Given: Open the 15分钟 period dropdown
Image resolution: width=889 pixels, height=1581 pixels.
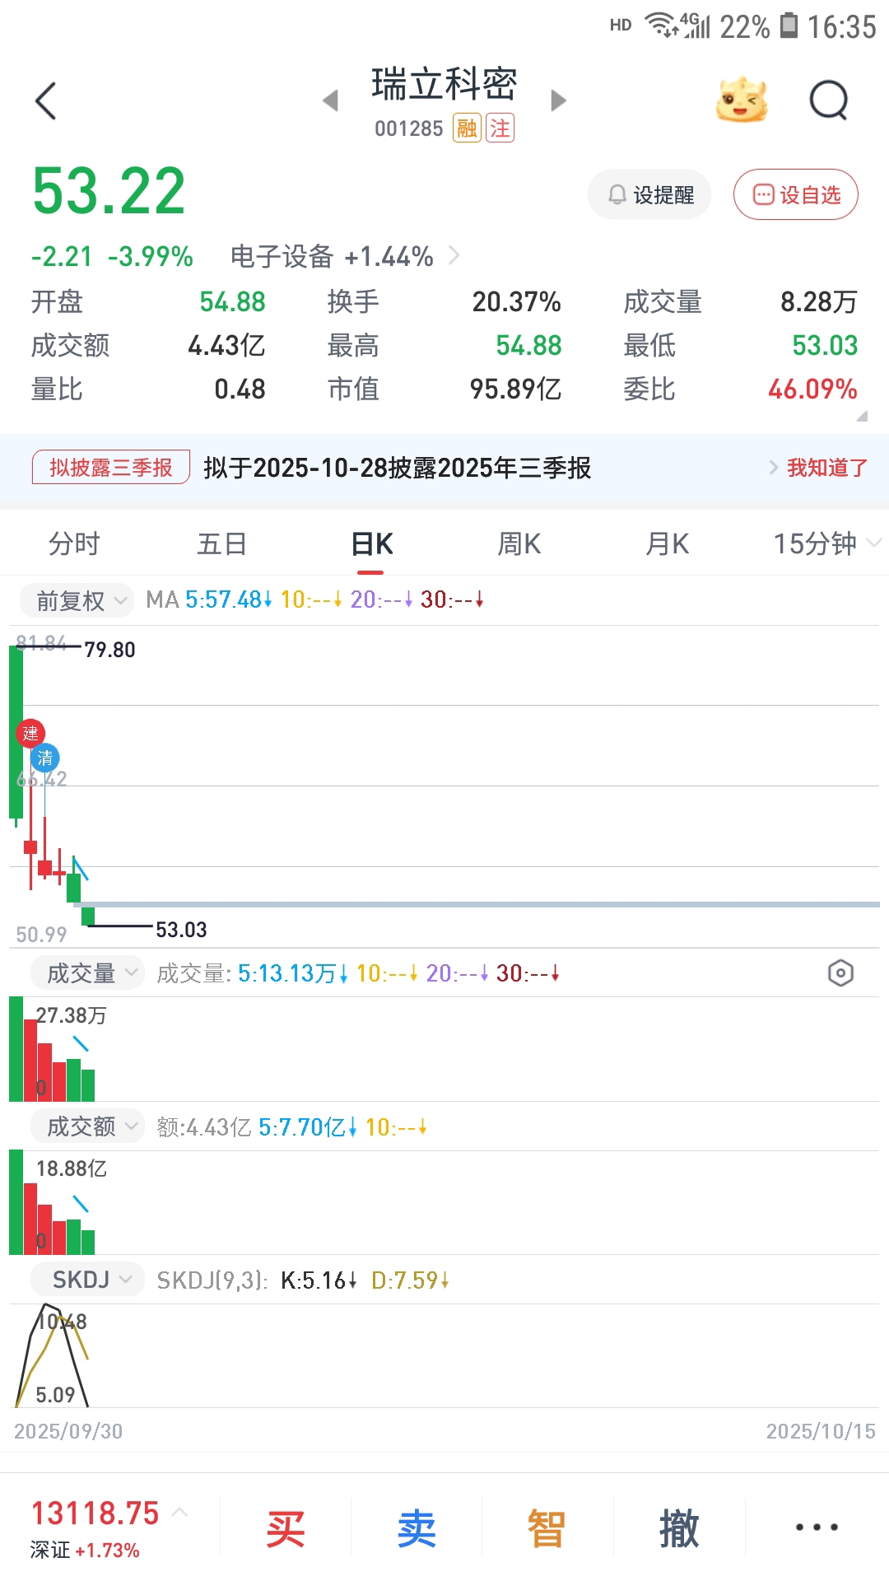Looking at the screenshot, I should click(826, 543).
